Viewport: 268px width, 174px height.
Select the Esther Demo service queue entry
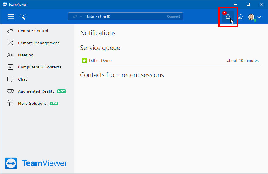point(170,61)
